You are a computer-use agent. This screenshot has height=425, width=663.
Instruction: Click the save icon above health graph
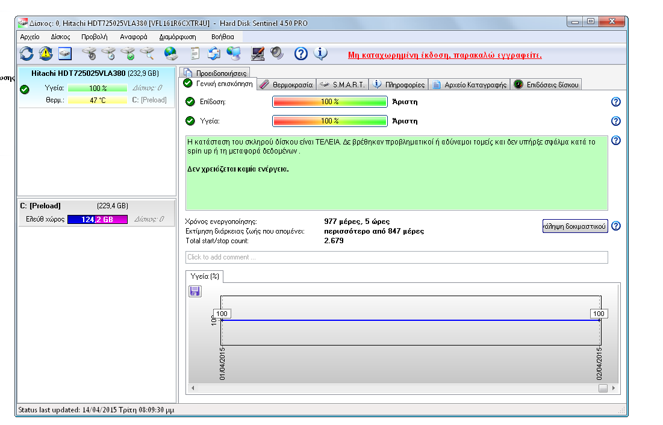(195, 291)
